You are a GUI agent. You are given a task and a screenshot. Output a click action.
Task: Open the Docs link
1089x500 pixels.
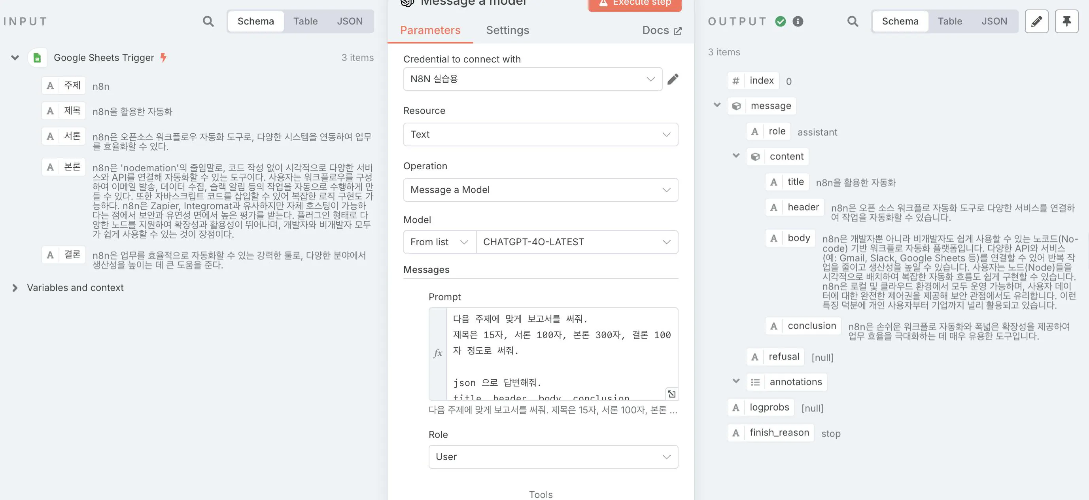click(661, 30)
